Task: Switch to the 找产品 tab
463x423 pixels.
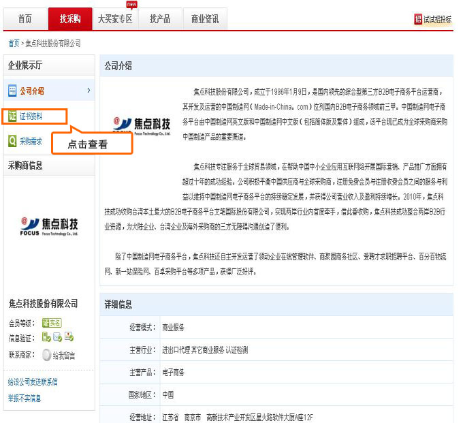Action: click(160, 19)
